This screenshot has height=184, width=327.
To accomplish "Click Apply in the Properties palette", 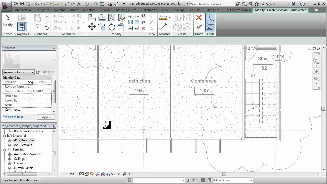I will 46,117.
